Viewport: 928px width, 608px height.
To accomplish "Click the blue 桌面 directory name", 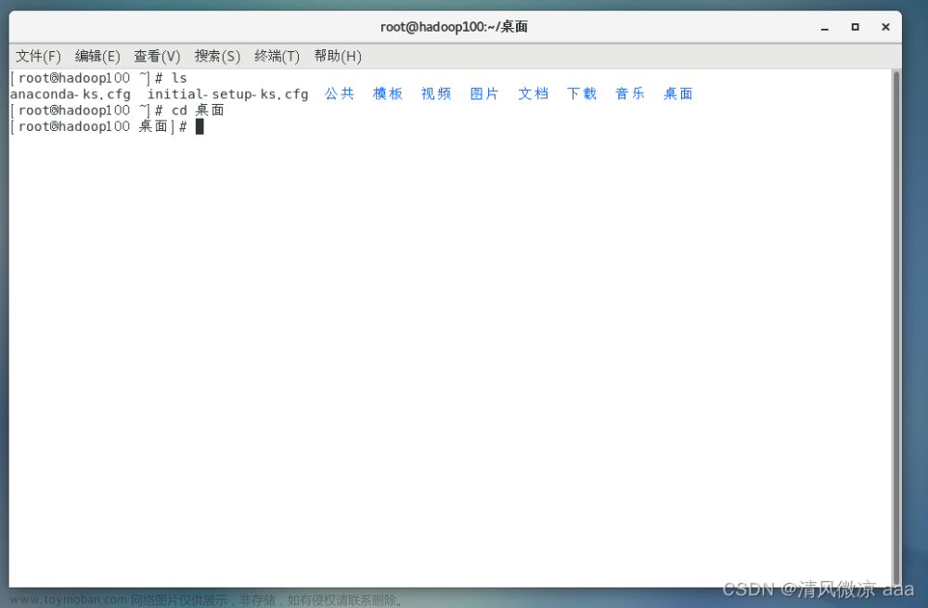I will pos(678,94).
